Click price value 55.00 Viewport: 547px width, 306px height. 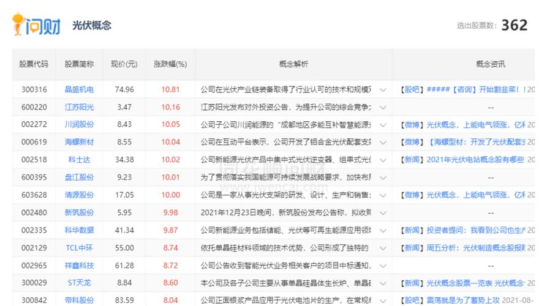click(124, 248)
